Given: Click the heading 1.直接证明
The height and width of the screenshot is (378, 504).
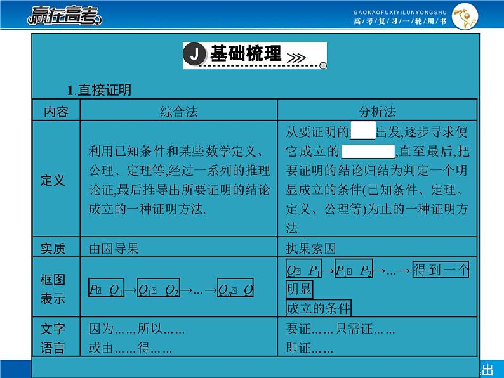Looking at the screenshot, I should pyautogui.click(x=99, y=90).
